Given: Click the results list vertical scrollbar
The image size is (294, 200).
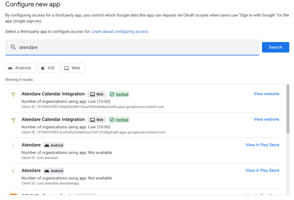Looking at the screenshot, I should (x=288, y=110).
